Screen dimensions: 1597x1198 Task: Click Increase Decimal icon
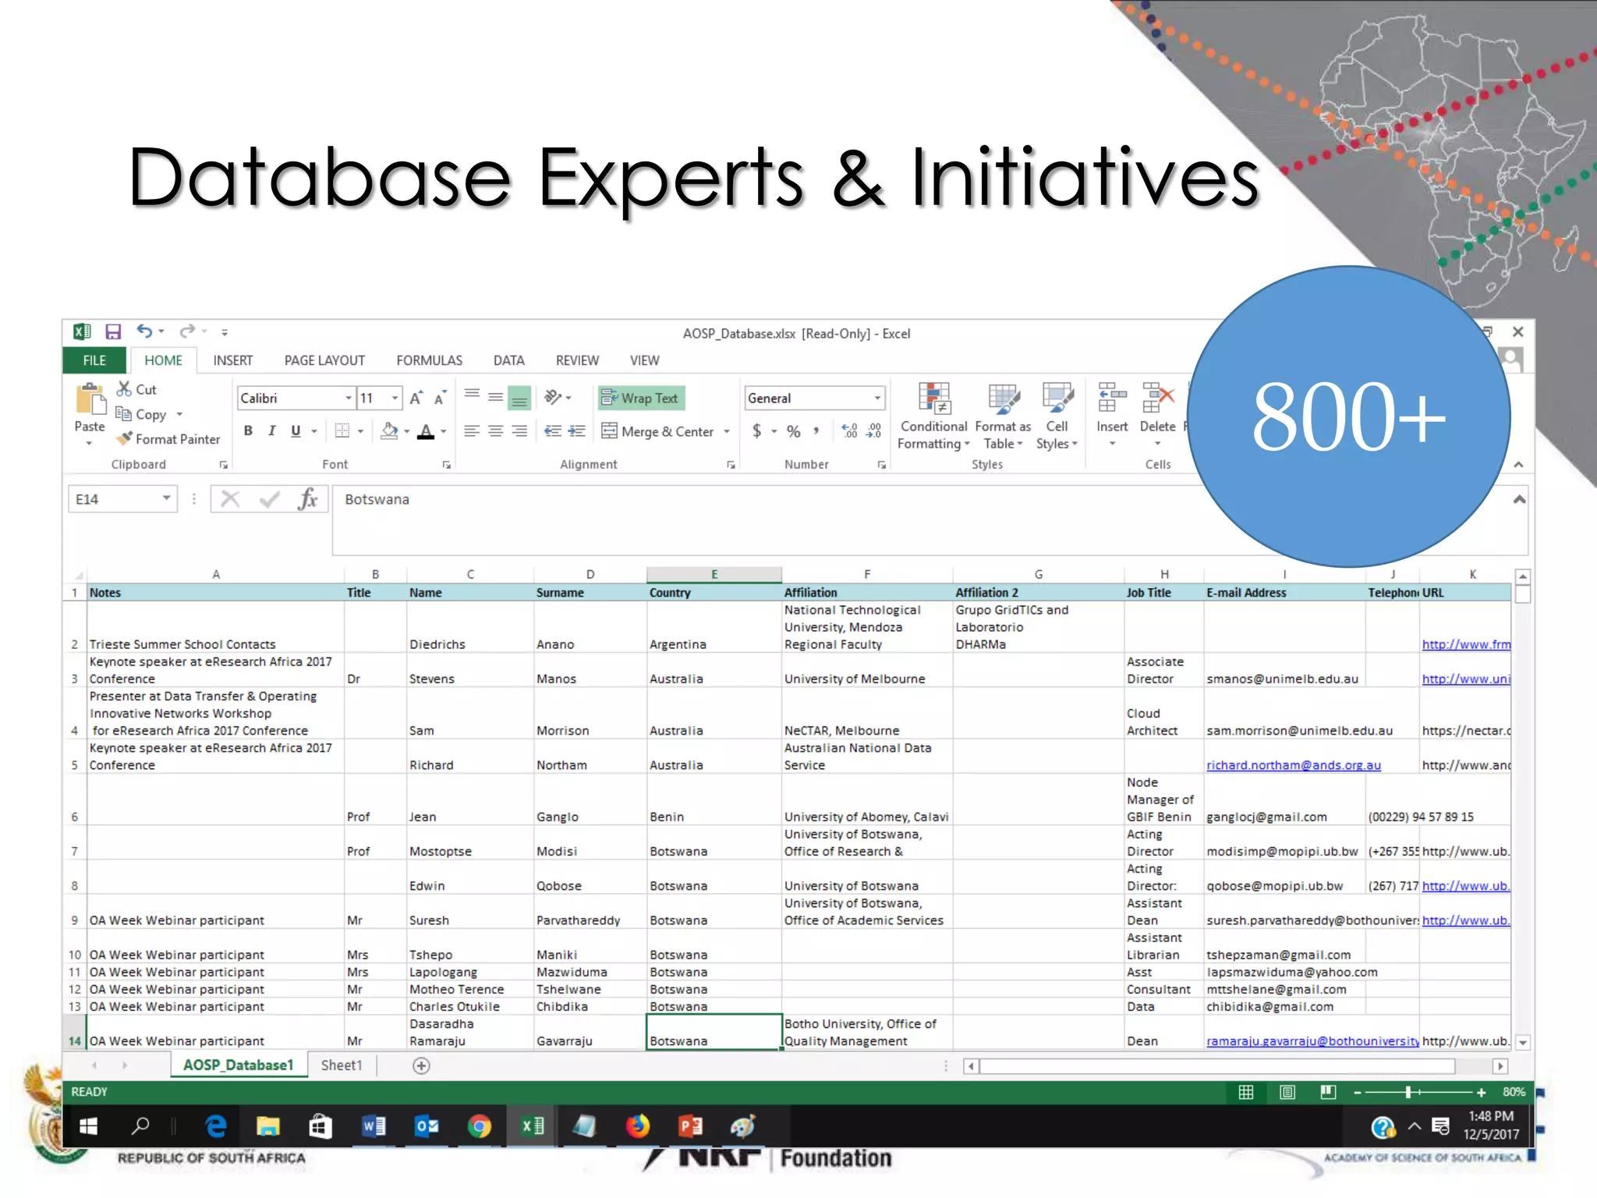850,431
